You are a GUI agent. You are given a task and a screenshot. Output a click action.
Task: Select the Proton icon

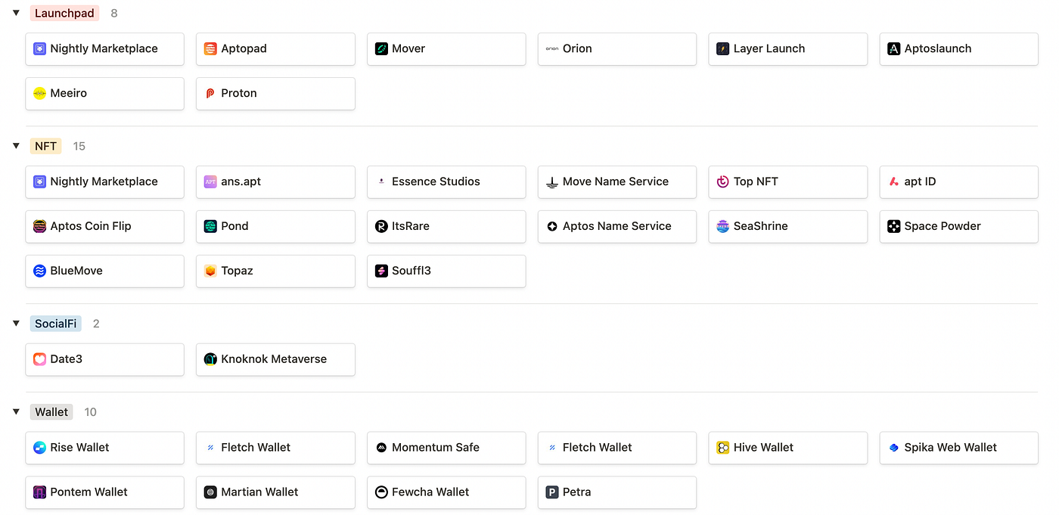tap(210, 93)
